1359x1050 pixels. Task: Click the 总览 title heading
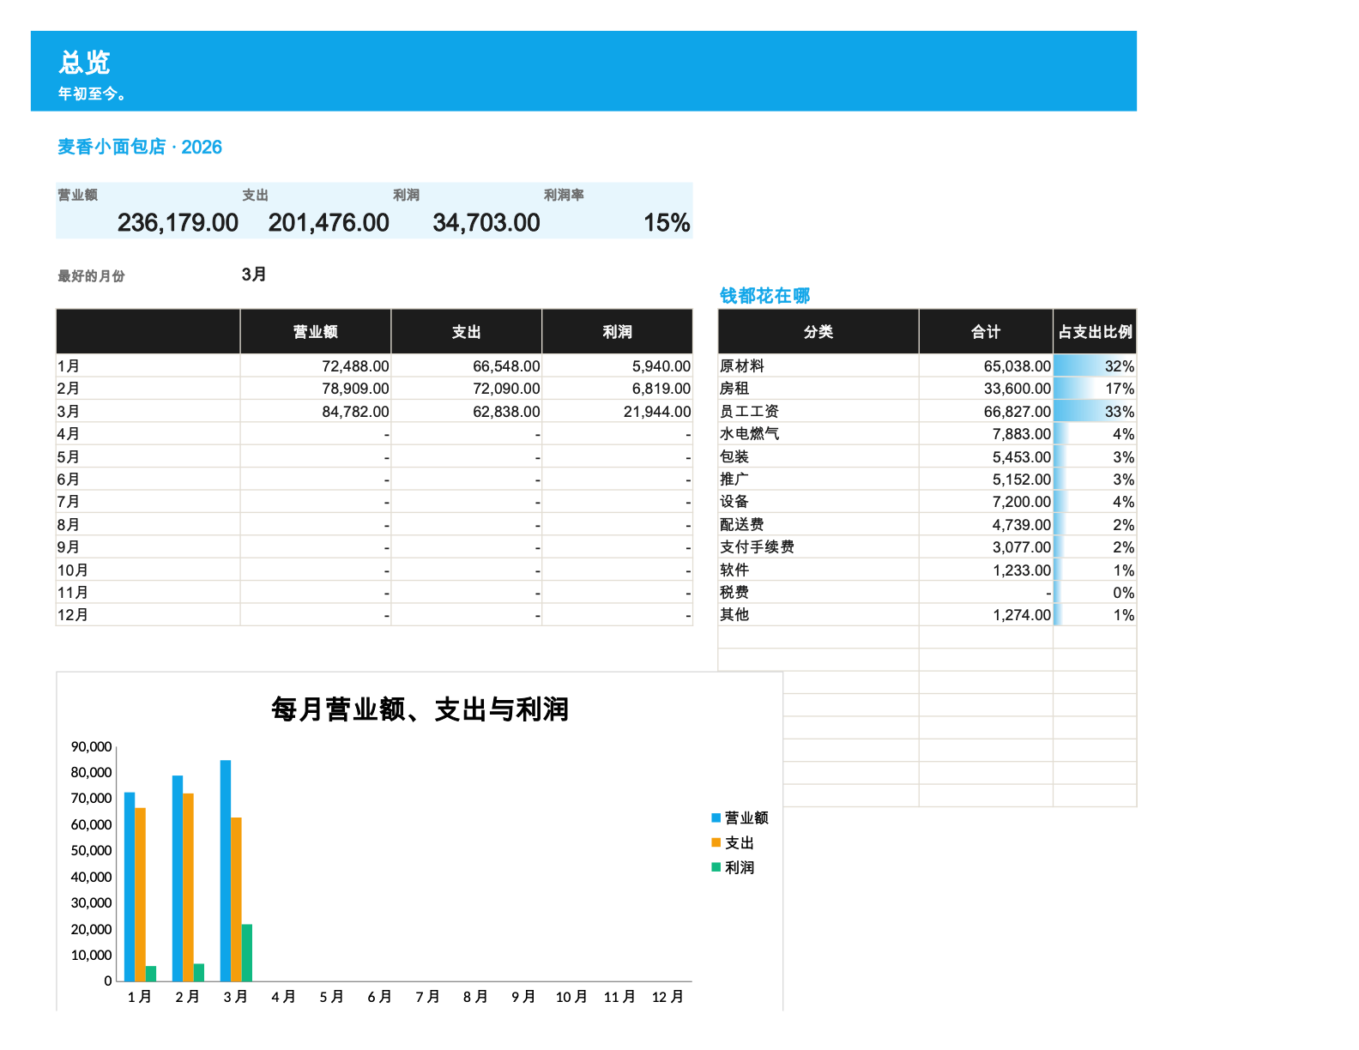tap(84, 63)
